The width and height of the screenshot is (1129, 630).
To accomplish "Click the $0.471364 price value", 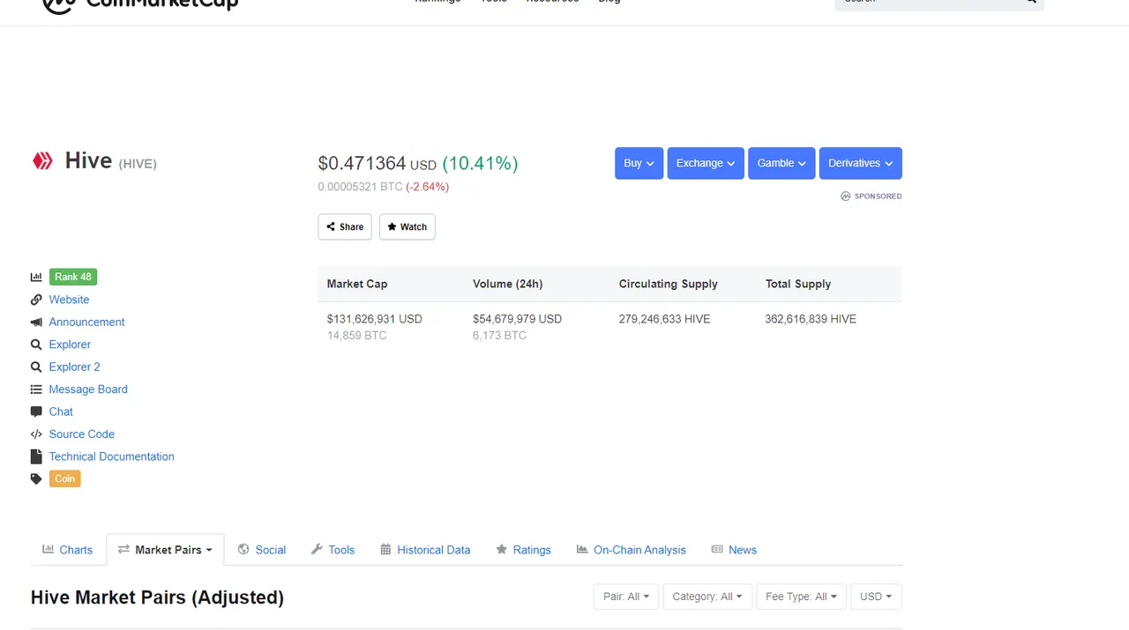I will click(362, 163).
